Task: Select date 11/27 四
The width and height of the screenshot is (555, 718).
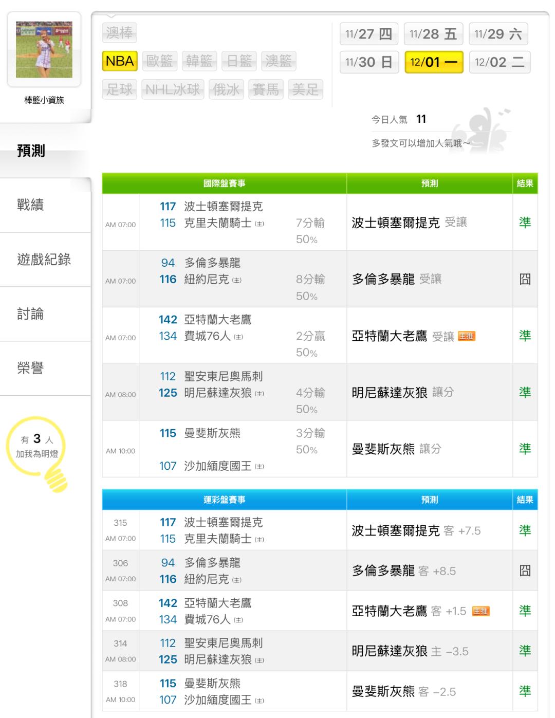Action: tap(368, 34)
